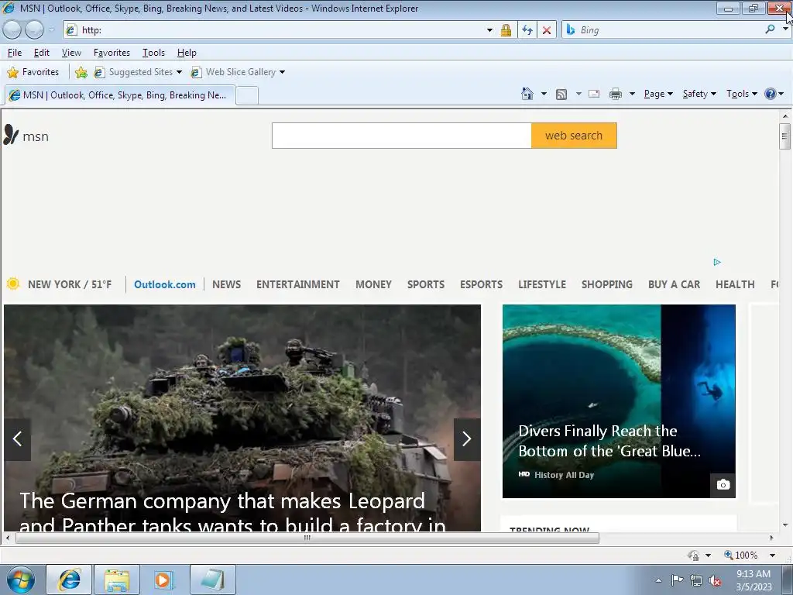Click the Read Mail icon
The width and height of the screenshot is (793, 595).
(x=594, y=94)
